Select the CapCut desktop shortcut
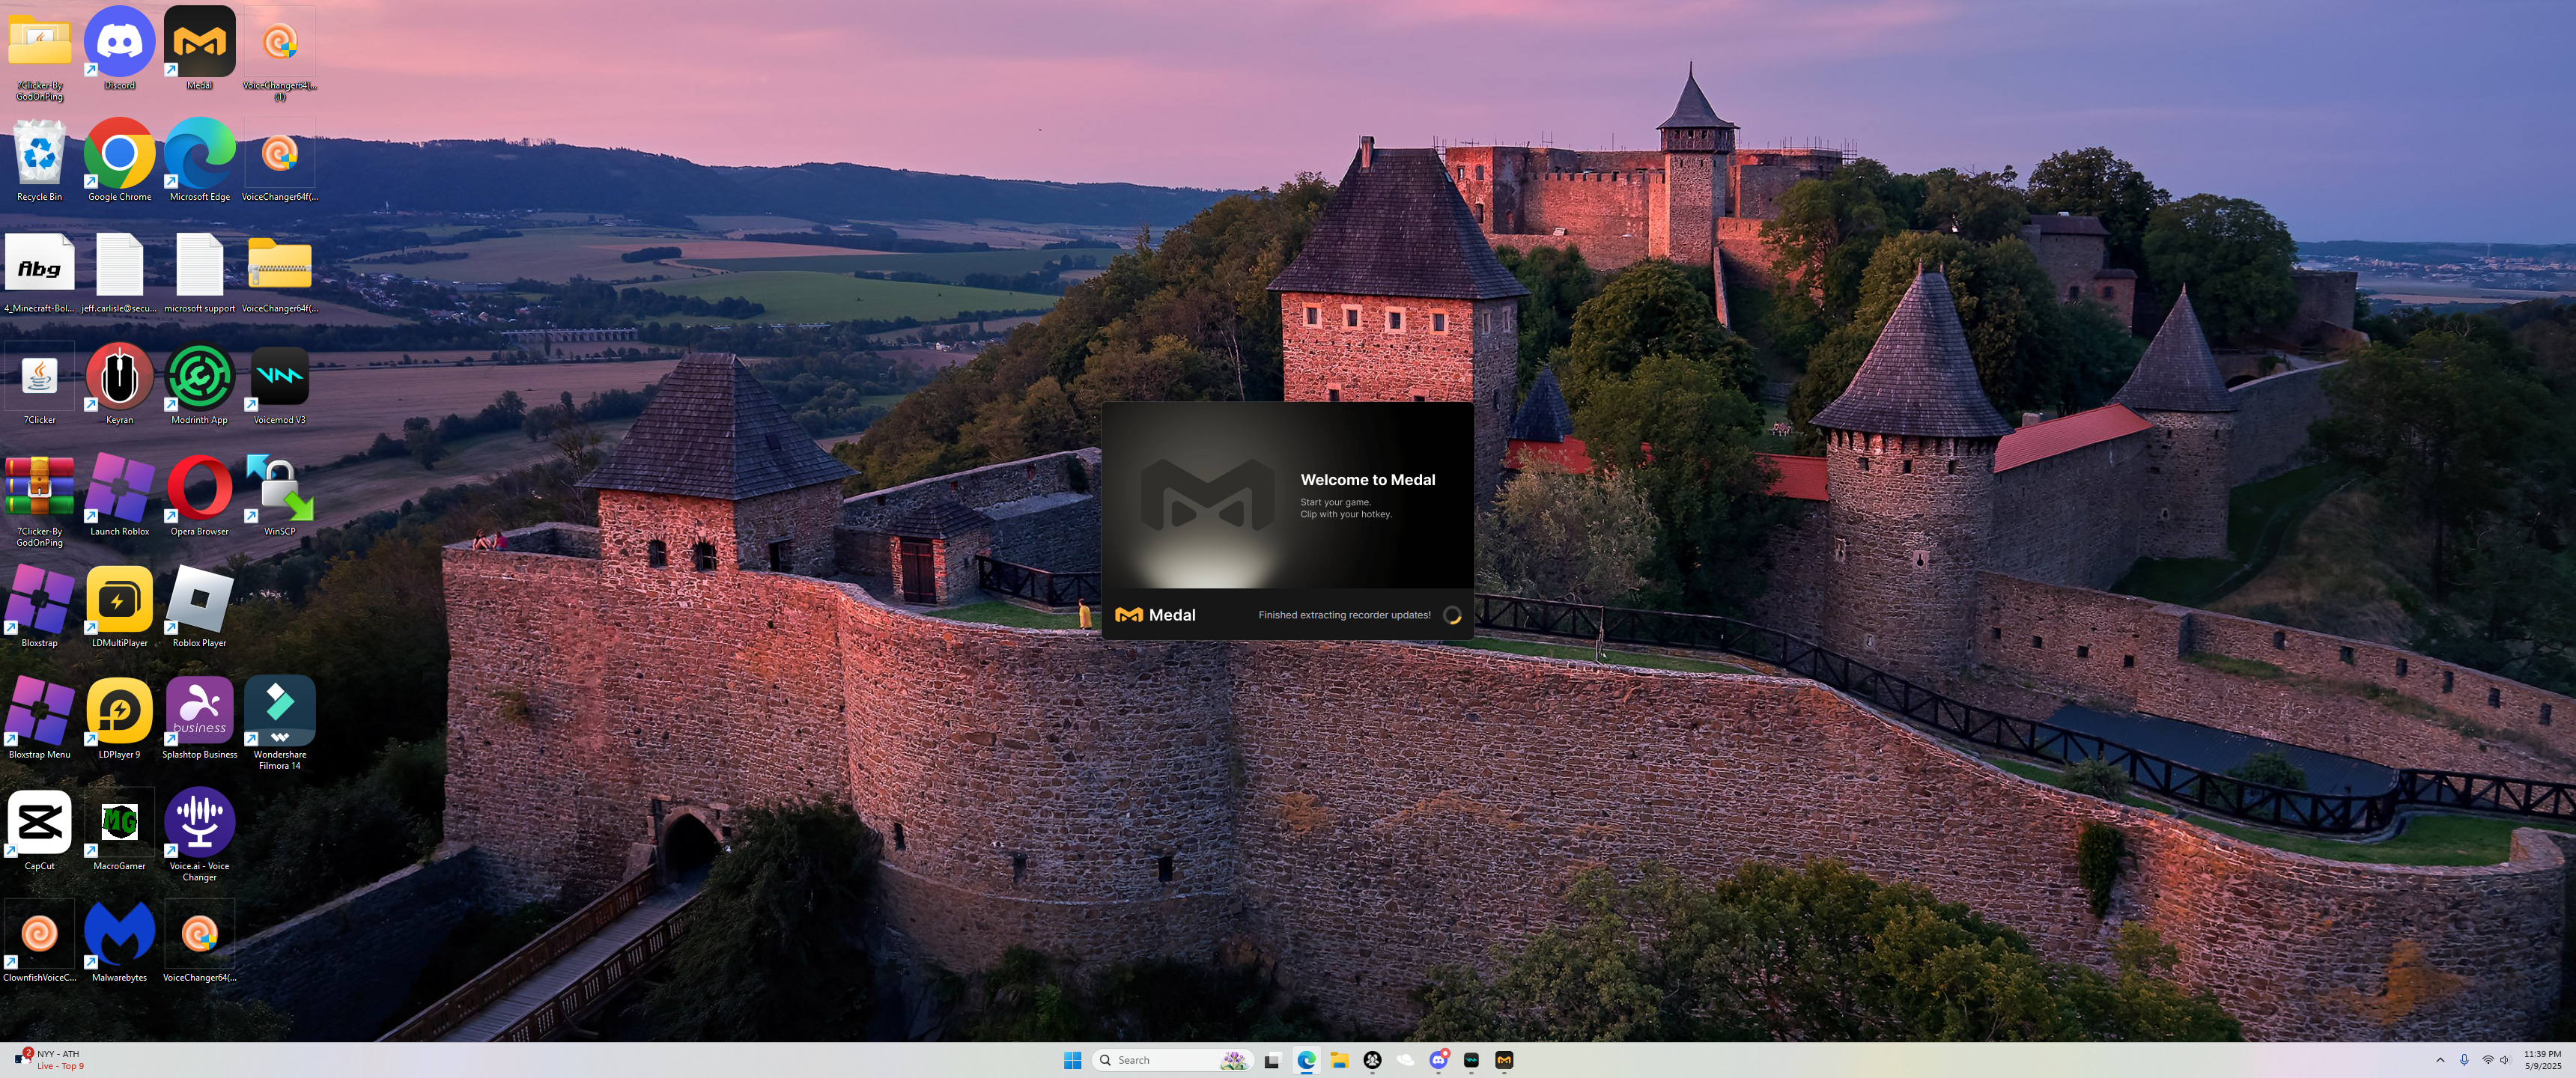 coord(40,824)
